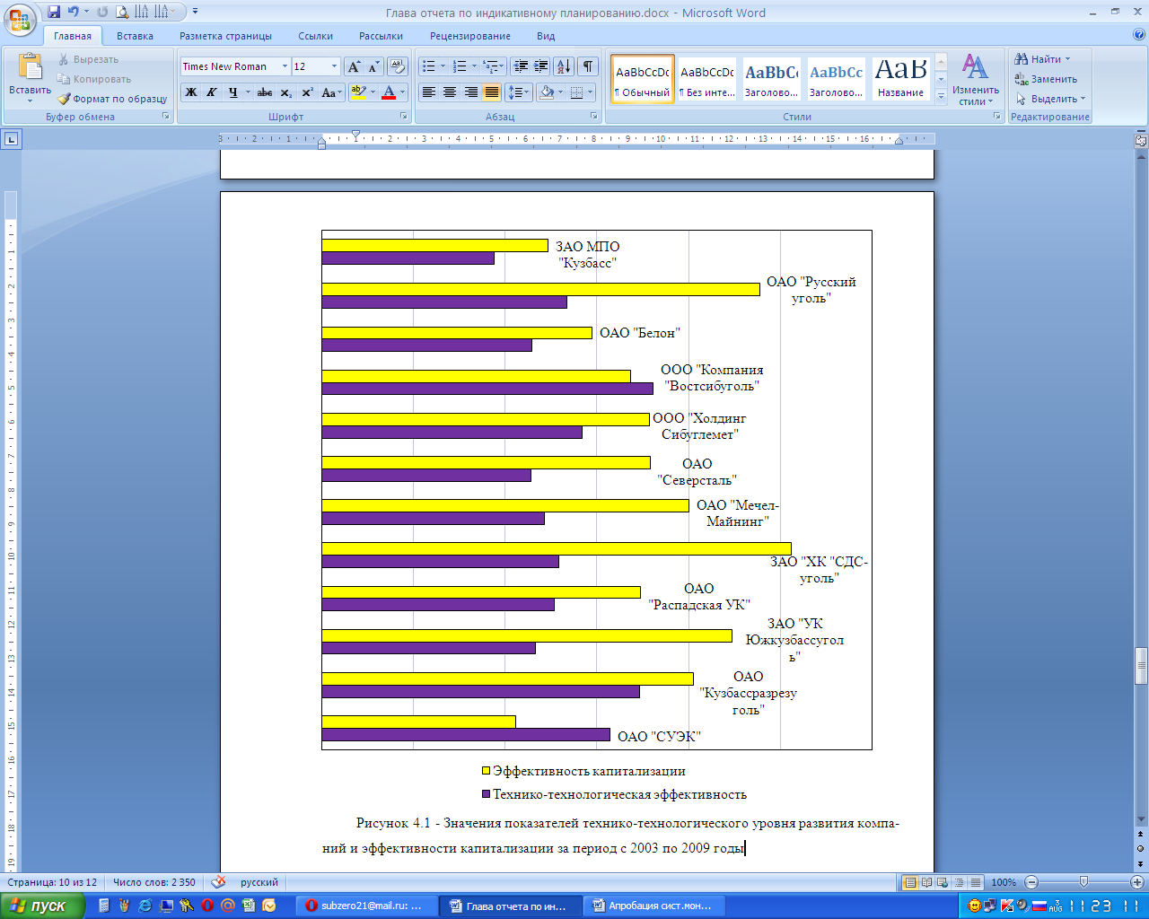Open the font name Times New Roman dropdown
Screen dimensions: 1149x919
[x=285, y=66]
